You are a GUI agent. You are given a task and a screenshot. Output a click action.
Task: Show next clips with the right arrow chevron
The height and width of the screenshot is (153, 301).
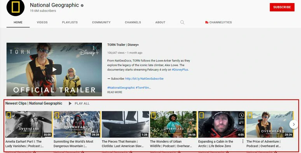pos(294,124)
